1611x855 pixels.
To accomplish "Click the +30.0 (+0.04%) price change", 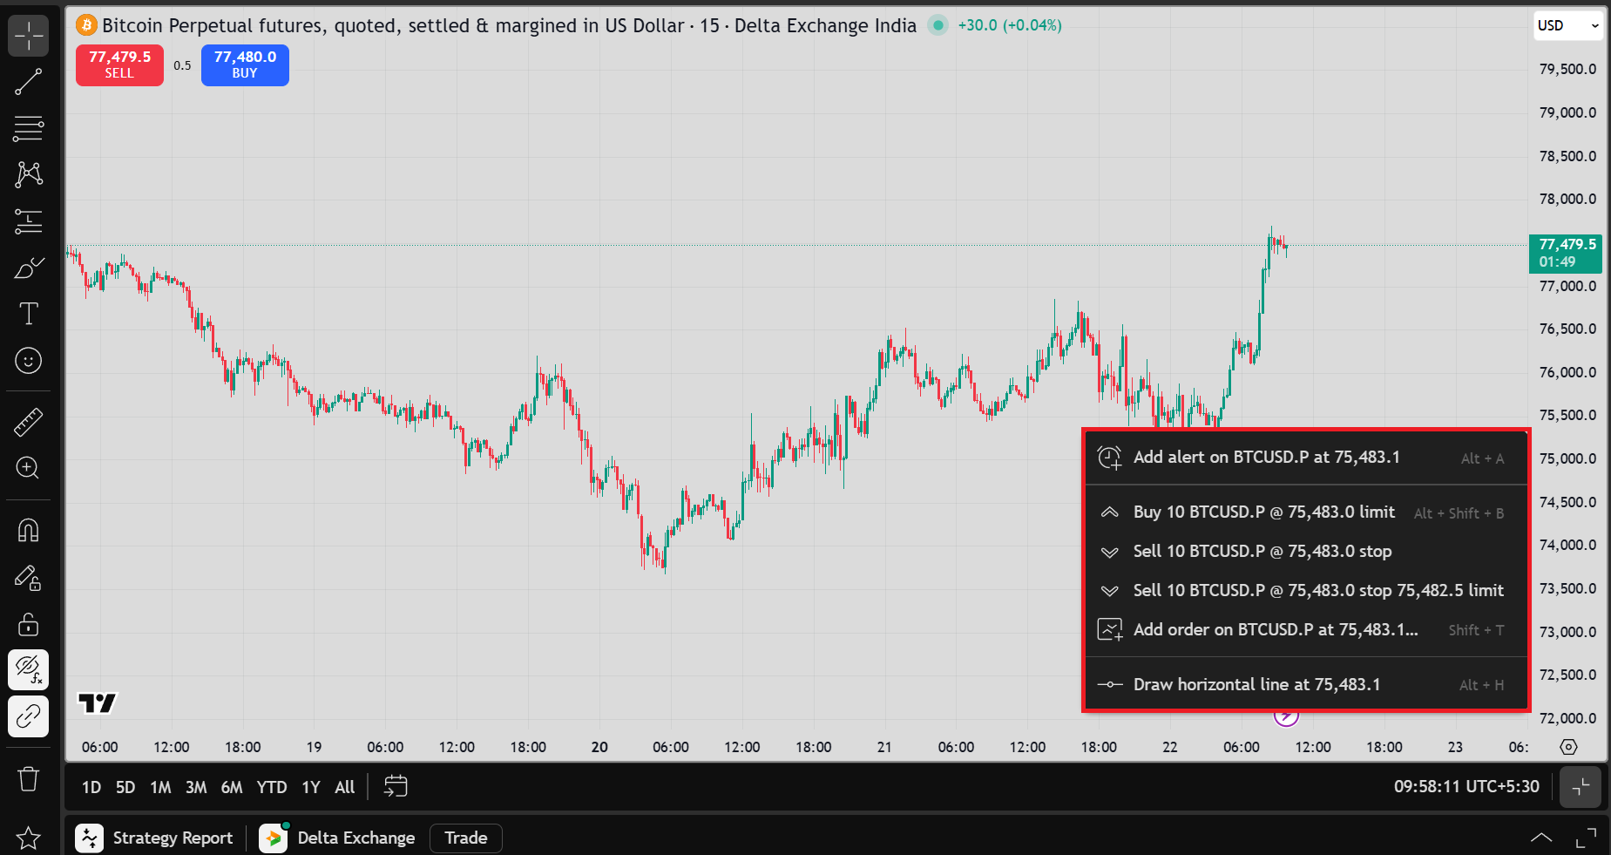I will click(x=1010, y=25).
